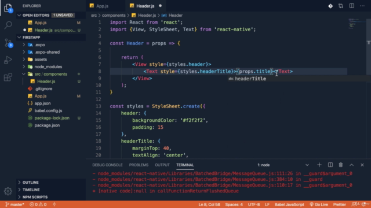This screenshot has width=371, height=208.
Task: Click src in the breadcrumb path
Action: pos(94,15)
